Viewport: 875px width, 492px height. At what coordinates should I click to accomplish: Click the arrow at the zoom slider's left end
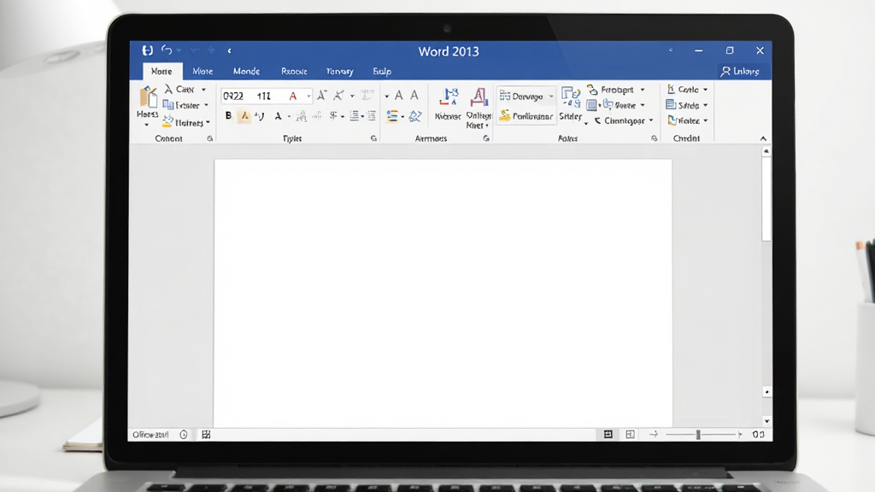[654, 434]
